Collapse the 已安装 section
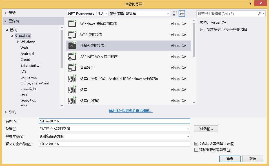The image size is (269, 166). tap(5, 21)
